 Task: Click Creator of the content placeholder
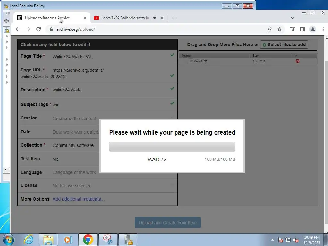[x=74, y=119]
